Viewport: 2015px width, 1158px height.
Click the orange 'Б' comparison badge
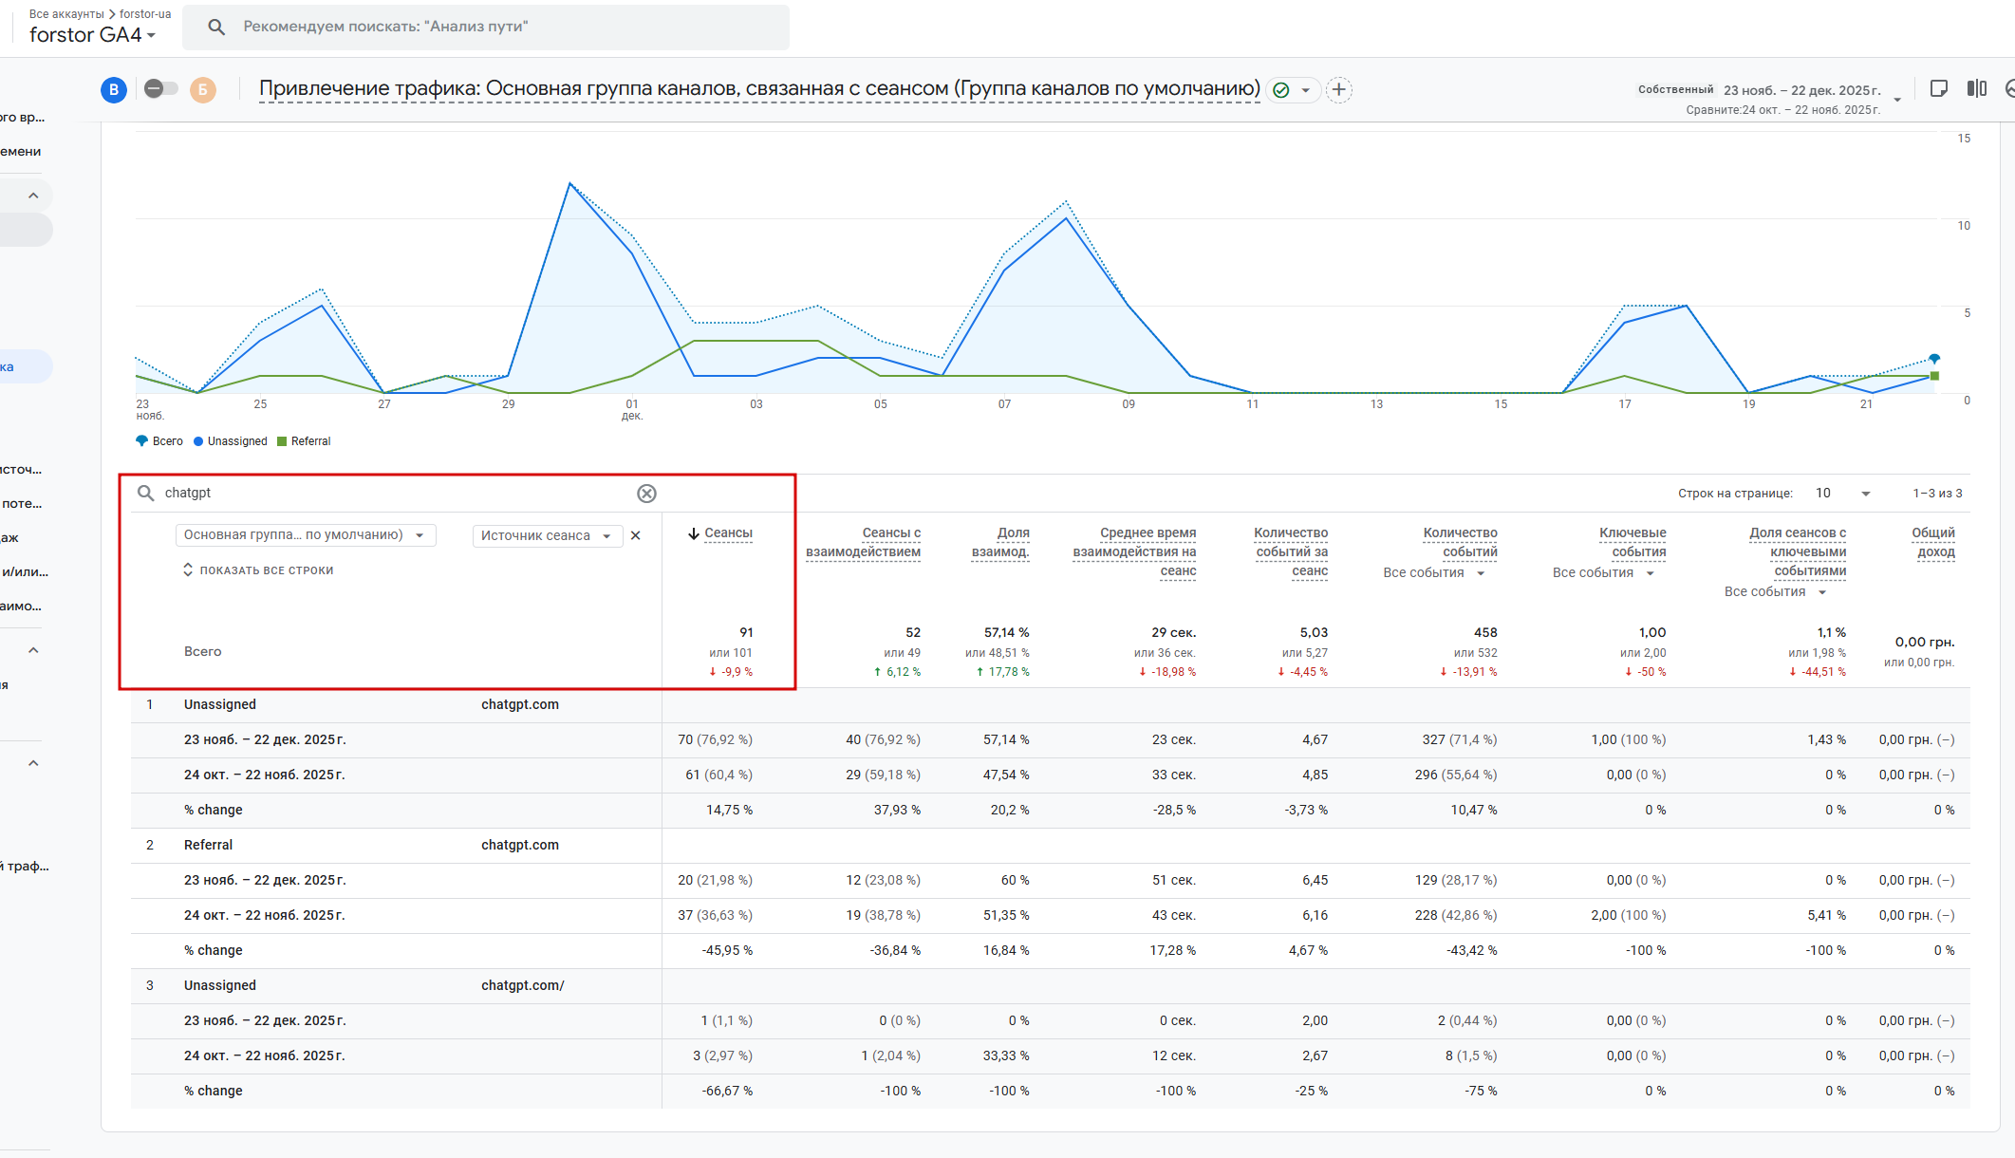tap(202, 90)
